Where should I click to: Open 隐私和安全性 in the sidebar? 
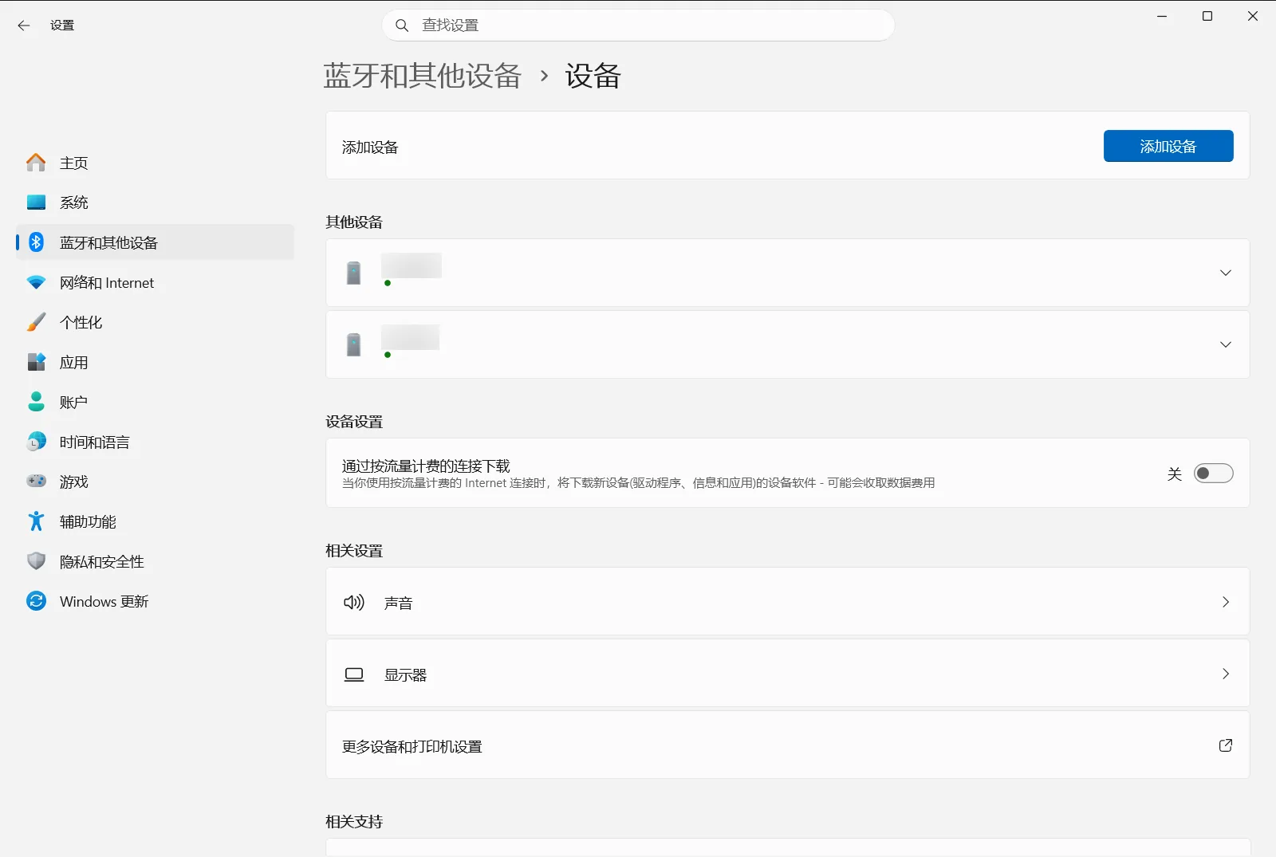tap(156, 561)
